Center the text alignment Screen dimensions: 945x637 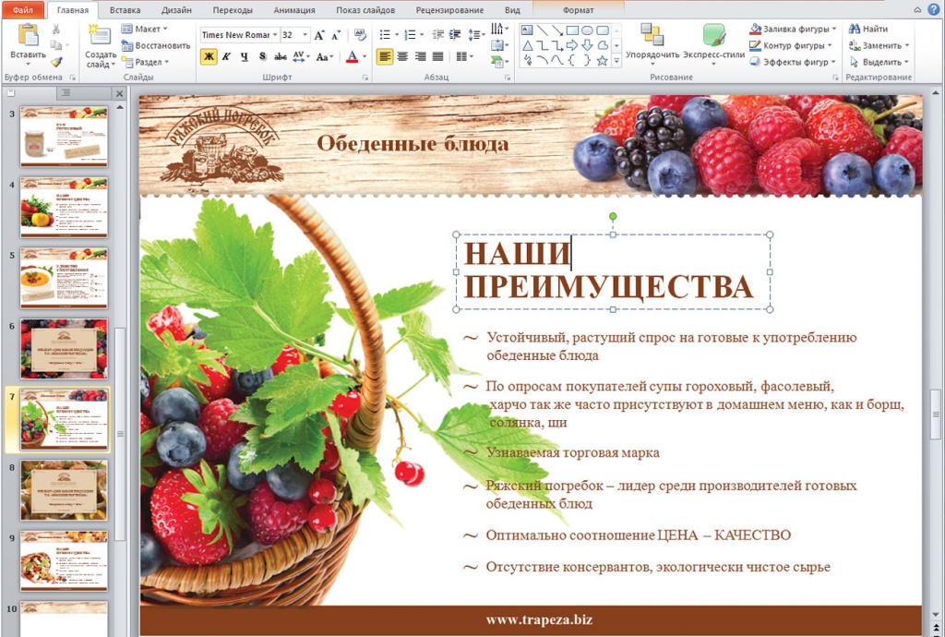pyautogui.click(x=402, y=56)
